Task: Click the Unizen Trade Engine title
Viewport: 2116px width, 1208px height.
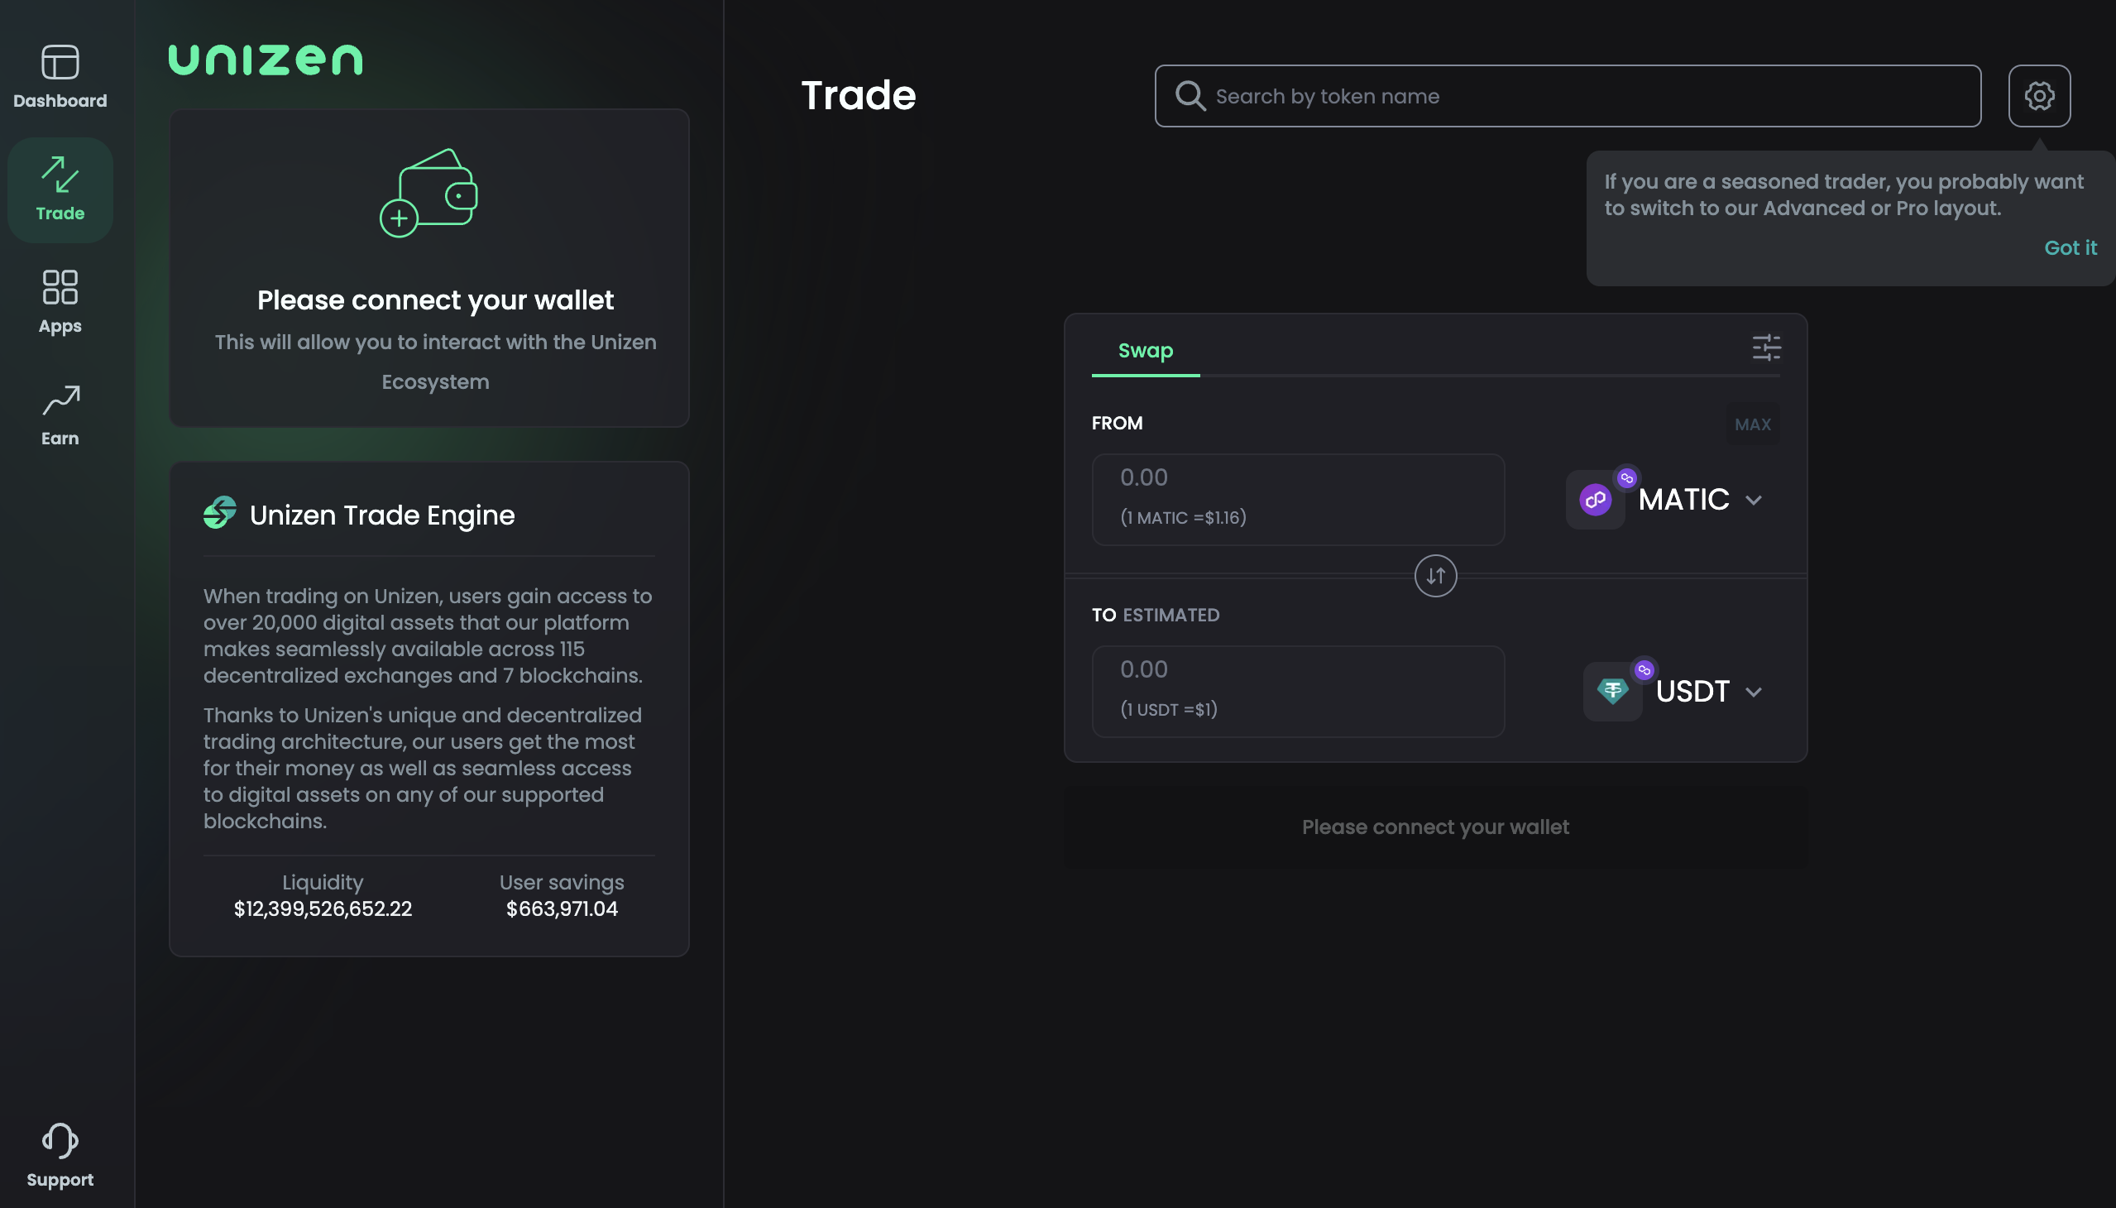Action: tap(381, 515)
